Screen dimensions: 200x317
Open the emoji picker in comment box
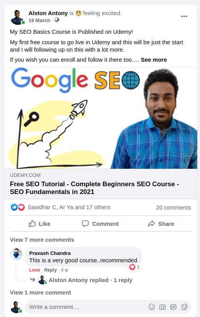(x=151, y=307)
